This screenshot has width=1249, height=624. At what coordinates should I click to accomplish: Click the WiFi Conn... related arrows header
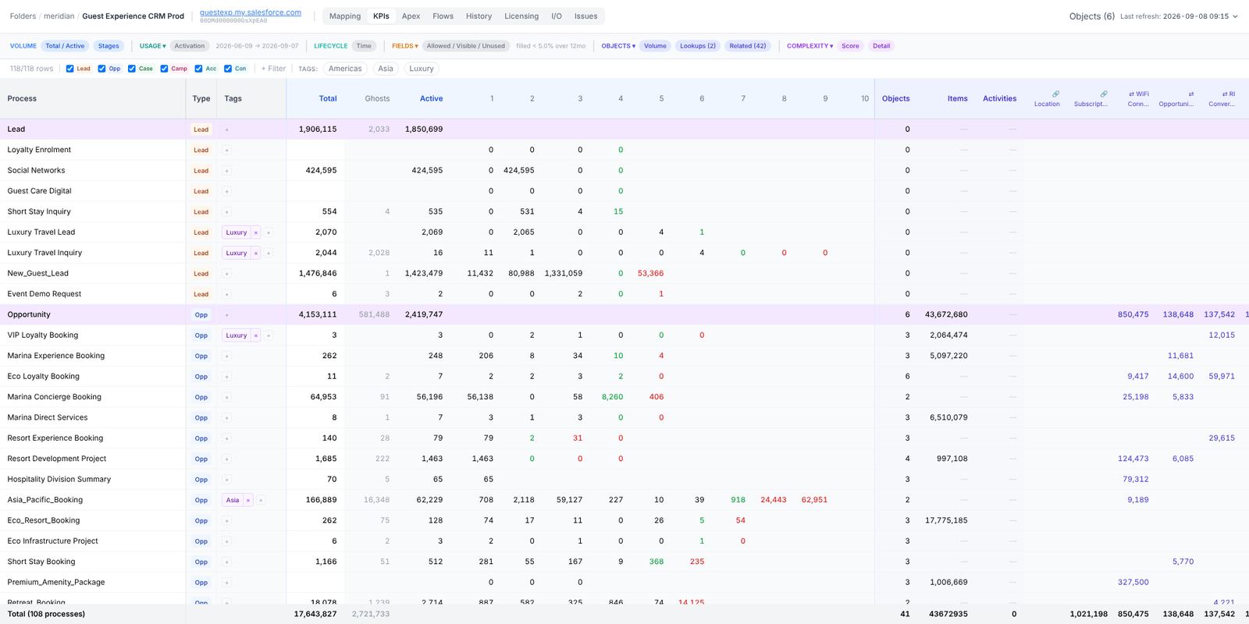pos(1138,98)
